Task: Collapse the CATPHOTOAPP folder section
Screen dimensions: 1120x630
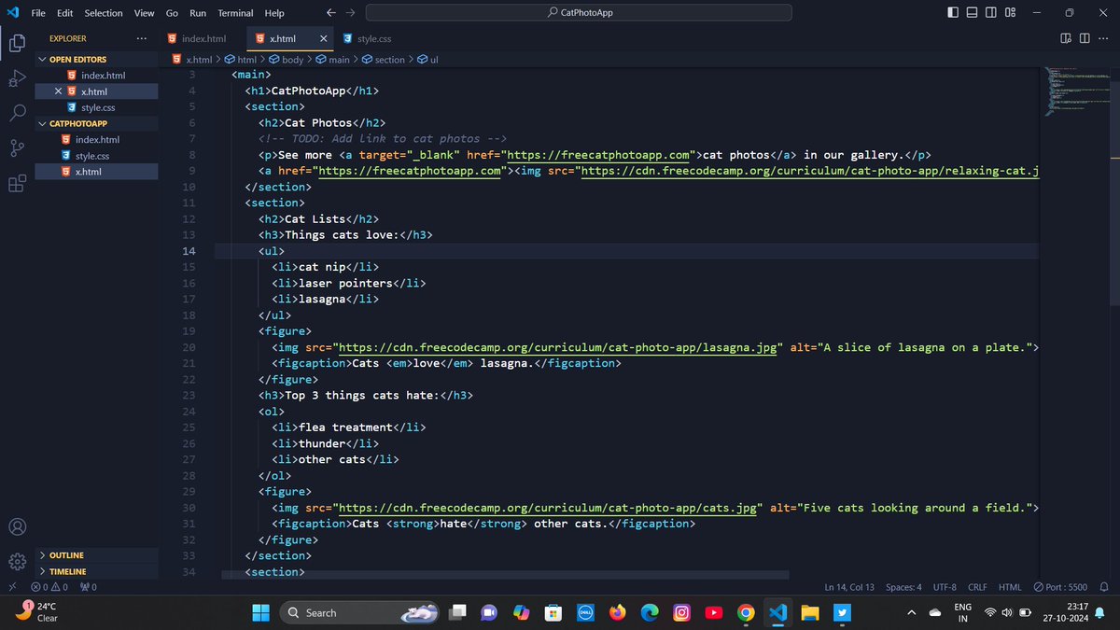Action: (97, 123)
